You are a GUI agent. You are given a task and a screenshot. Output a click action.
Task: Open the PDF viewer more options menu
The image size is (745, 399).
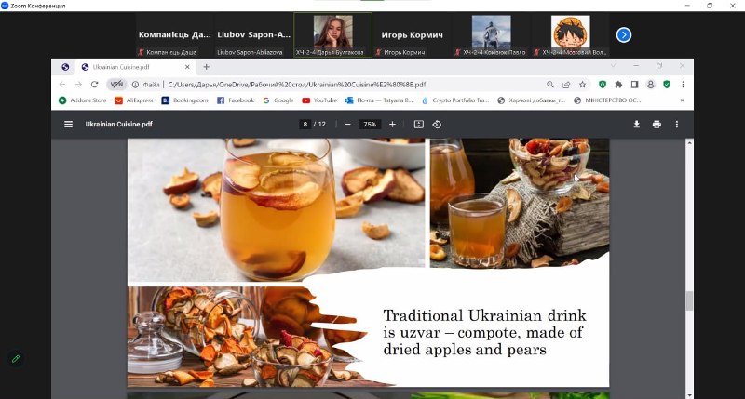tap(677, 124)
